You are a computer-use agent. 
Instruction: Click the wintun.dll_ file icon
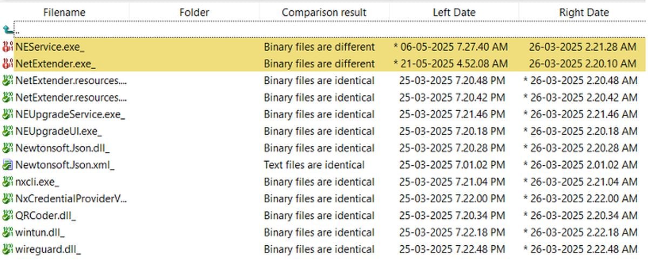[7, 233]
